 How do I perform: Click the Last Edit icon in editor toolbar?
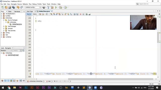[40, 14]
